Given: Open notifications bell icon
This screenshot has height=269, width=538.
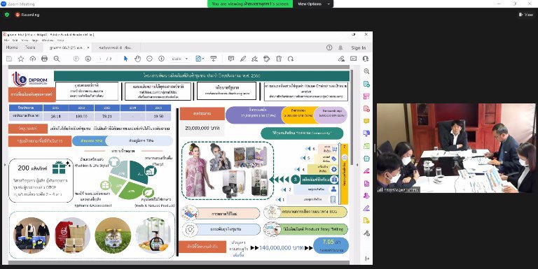Looking at the screenshot, I should tap(340, 48).
